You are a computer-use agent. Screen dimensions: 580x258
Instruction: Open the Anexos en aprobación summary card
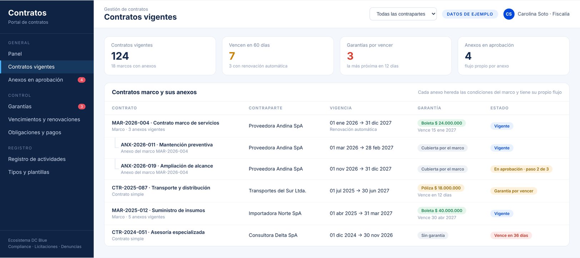pos(514,56)
